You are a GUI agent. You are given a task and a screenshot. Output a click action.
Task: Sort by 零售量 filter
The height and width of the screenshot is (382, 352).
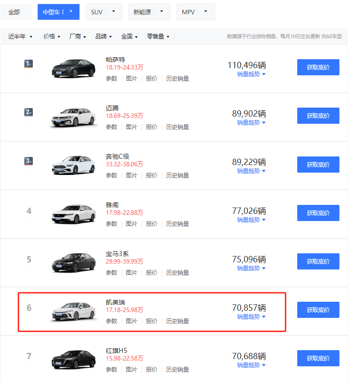[x=158, y=37]
